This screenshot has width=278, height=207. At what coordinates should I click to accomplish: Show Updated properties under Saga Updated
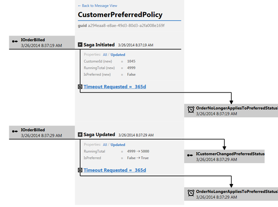point(118,145)
